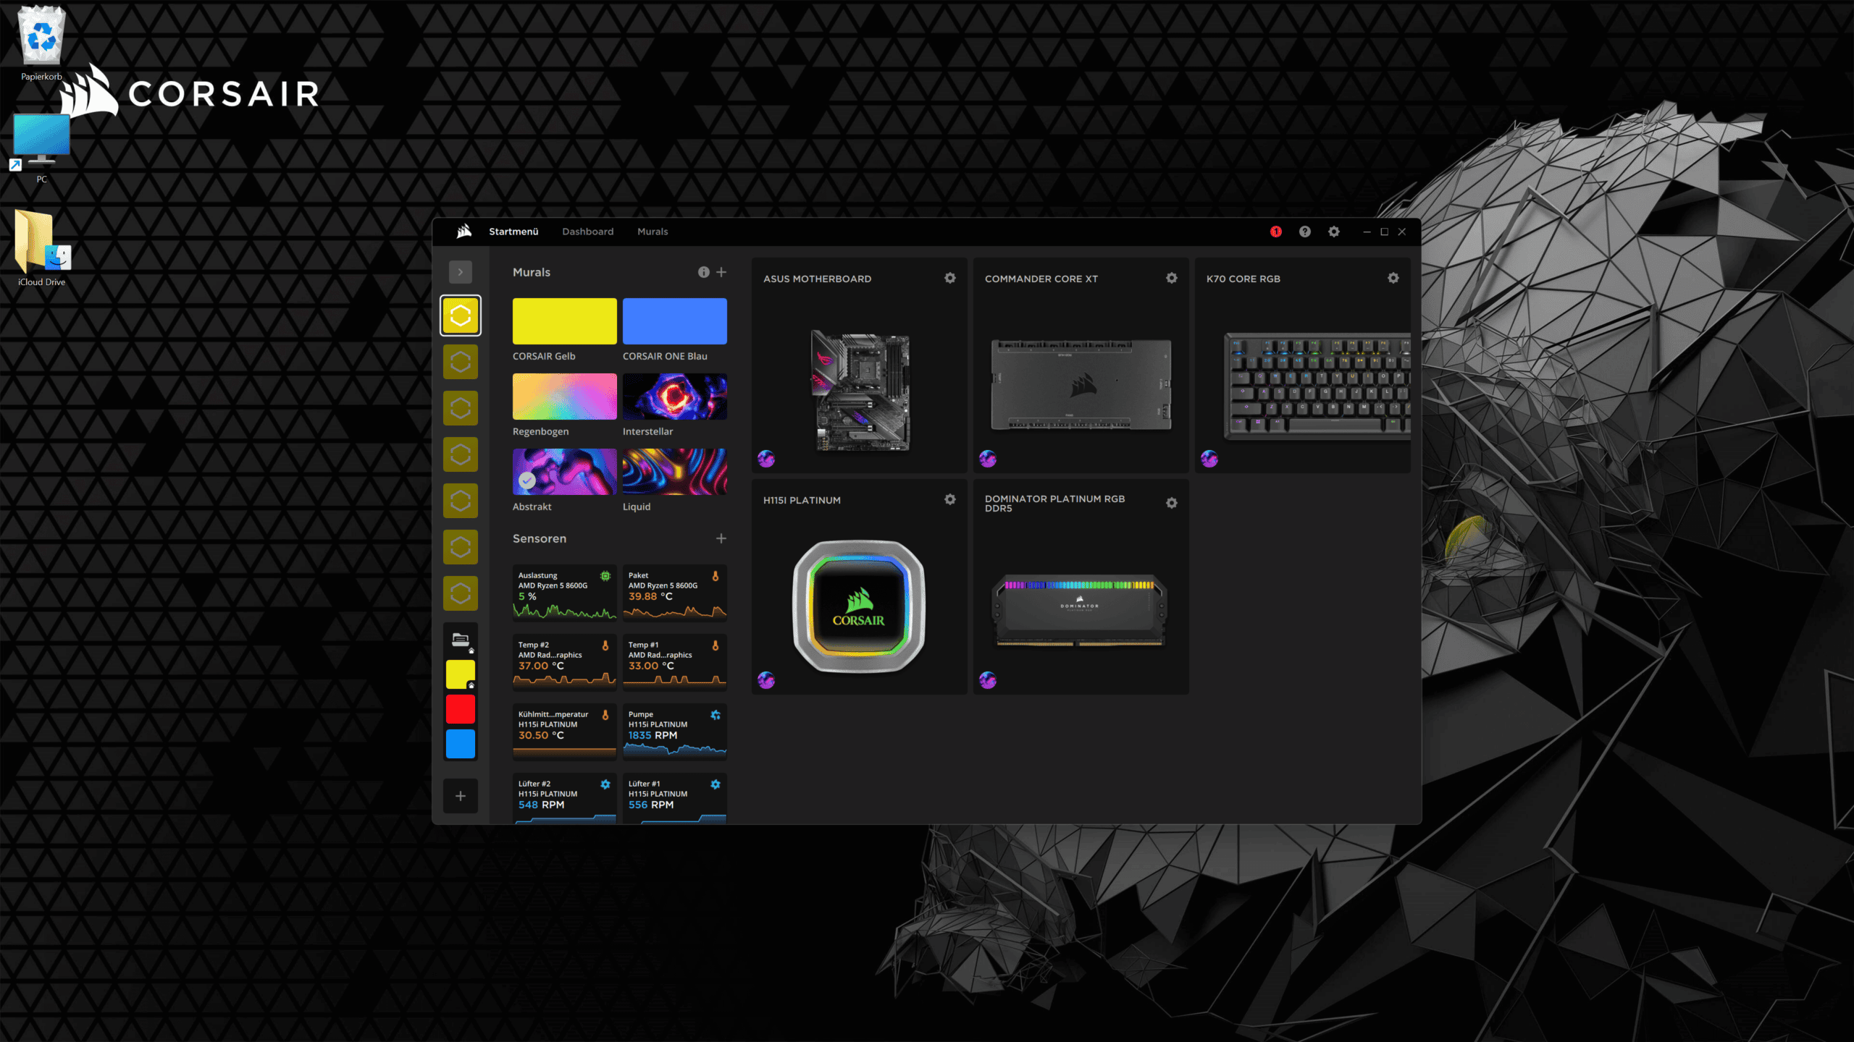
Task: Click the Murals info icon
Action: [x=703, y=272]
